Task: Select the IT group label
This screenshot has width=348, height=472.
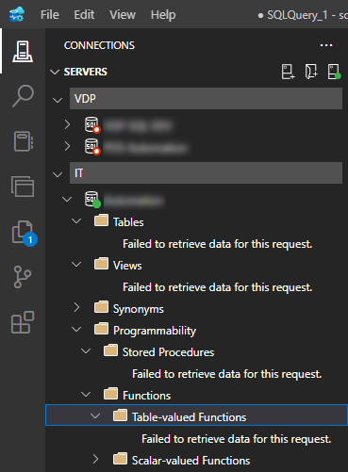Action: (x=78, y=173)
